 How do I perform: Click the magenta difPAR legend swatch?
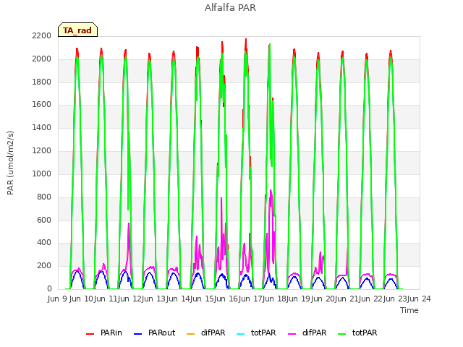(x=292, y=334)
